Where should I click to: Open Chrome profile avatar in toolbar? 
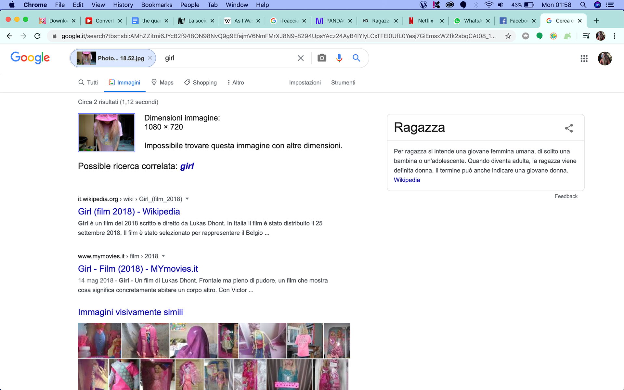pos(601,36)
